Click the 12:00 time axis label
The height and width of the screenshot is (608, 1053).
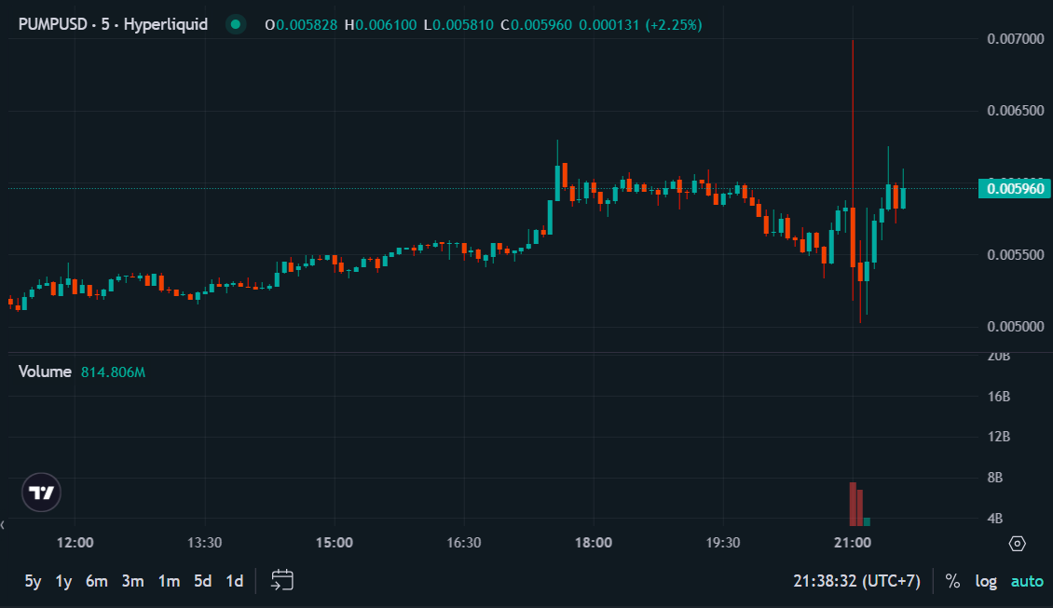(75, 543)
